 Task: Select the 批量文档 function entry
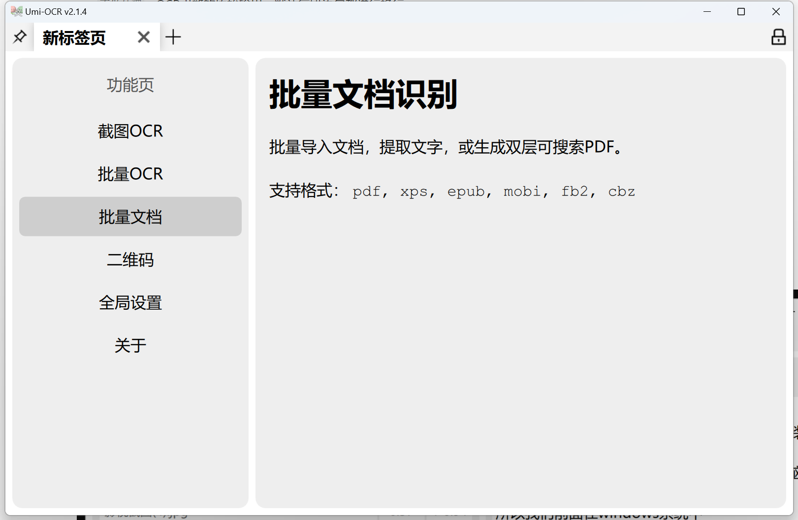coord(130,217)
